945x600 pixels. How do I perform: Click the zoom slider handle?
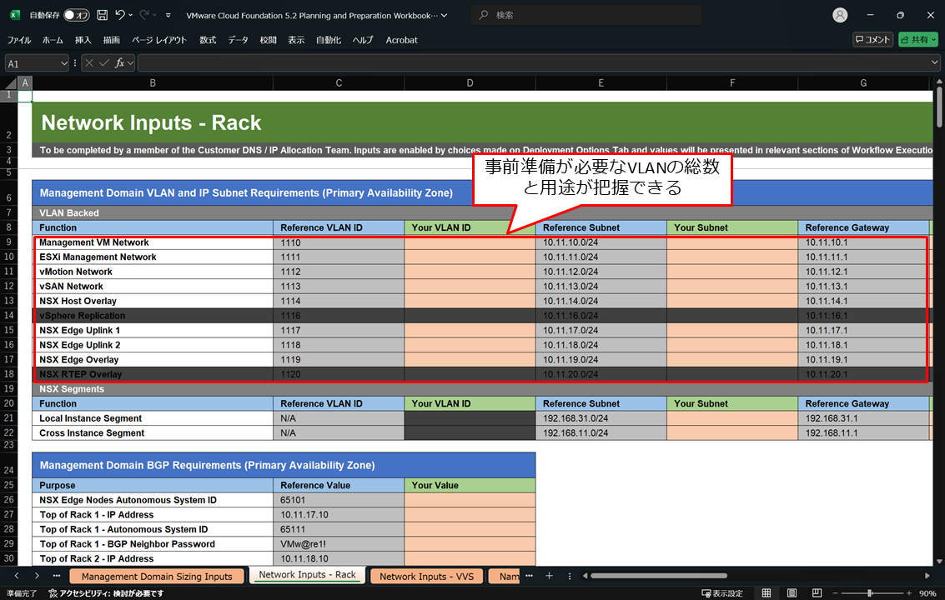coord(870,593)
